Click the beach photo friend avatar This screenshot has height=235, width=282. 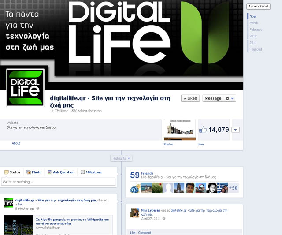click(x=146, y=188)
